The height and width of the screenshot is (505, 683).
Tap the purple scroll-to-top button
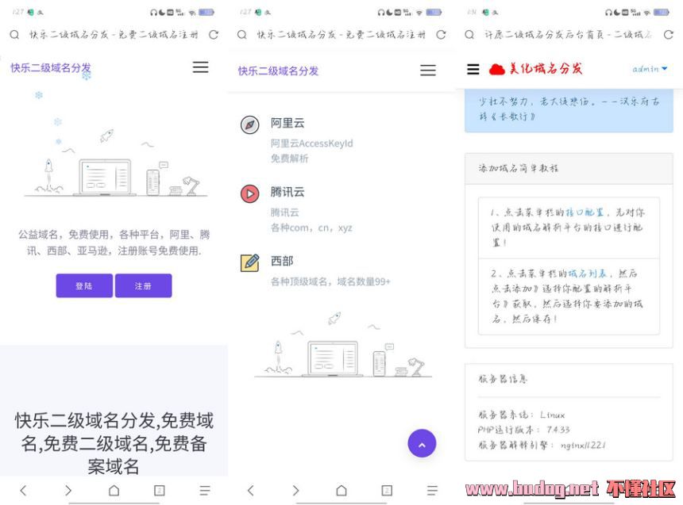point(422,443)
